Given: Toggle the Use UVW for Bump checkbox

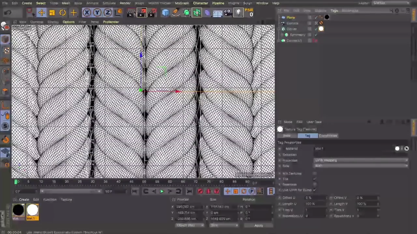Looking at the screenshot, I should pos(314,190).
